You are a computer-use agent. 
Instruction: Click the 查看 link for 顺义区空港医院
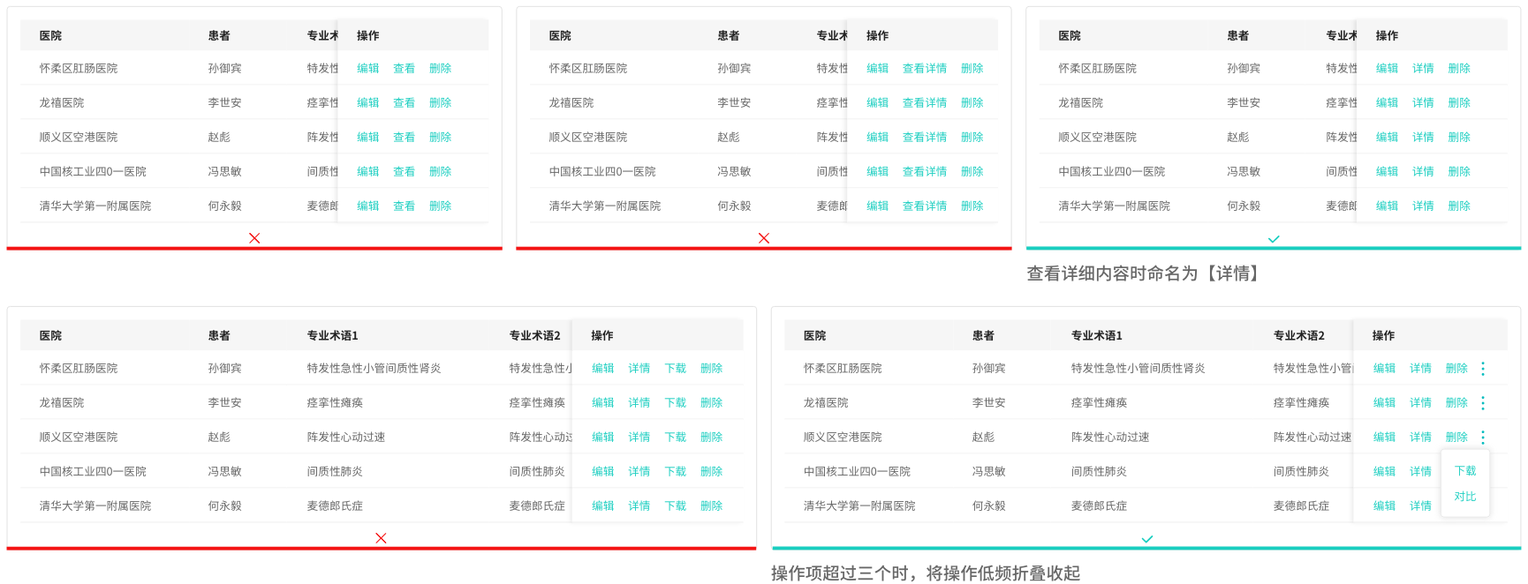(404, 137)
